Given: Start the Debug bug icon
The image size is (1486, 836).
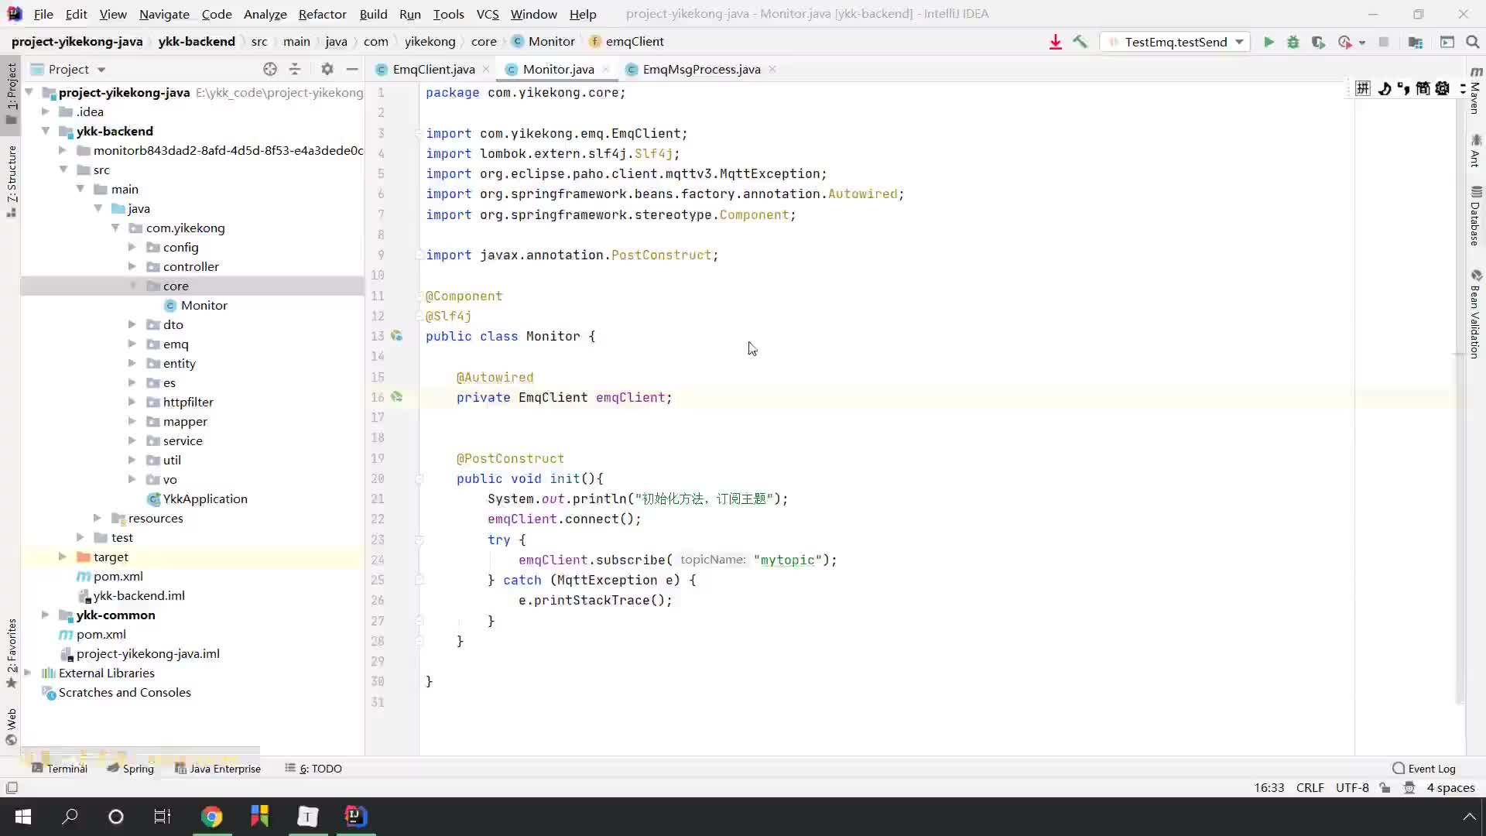Looking at the screenshot, I should [1293, 42].
